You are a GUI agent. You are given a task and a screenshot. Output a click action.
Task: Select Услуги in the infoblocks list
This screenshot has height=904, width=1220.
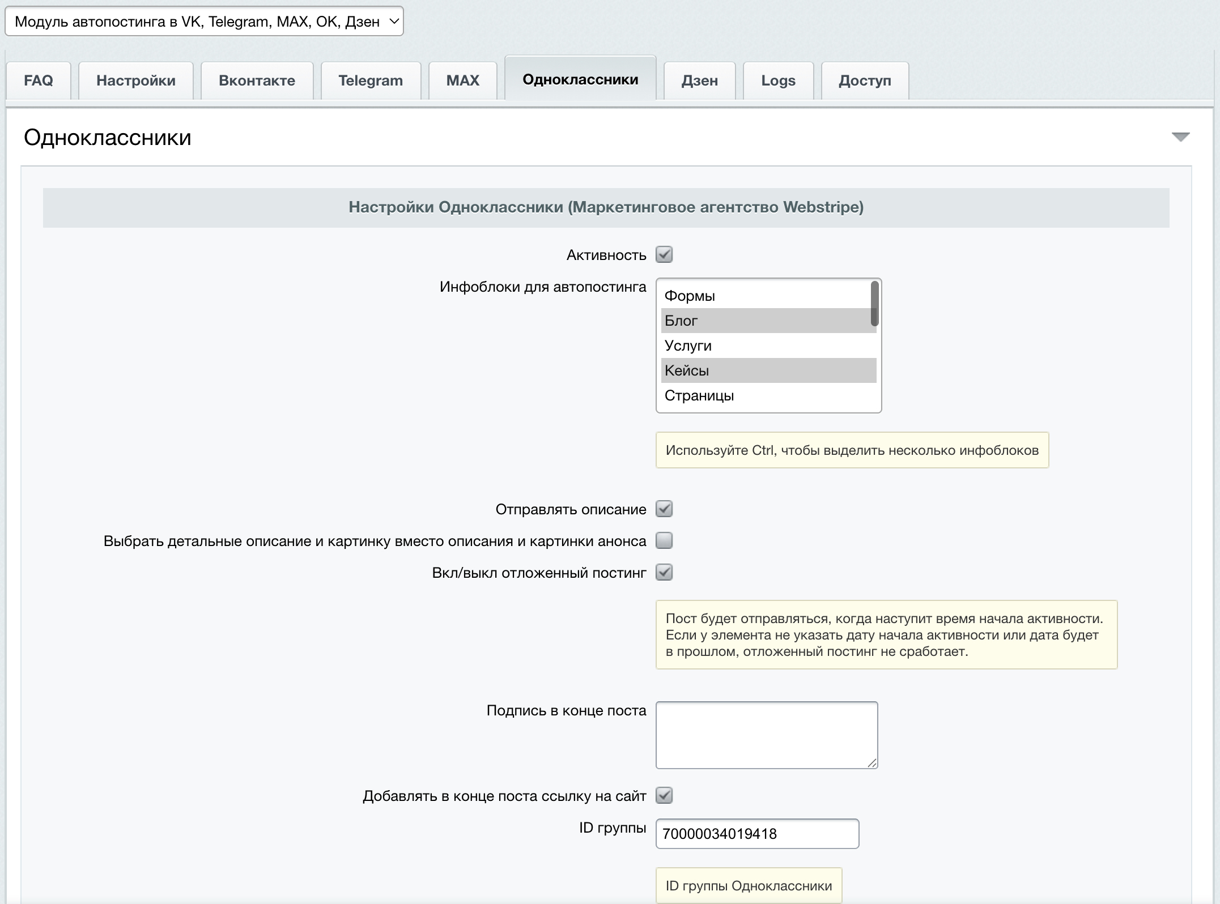coord(768,346)
